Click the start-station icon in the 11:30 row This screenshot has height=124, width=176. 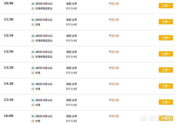tap(33, 20)
